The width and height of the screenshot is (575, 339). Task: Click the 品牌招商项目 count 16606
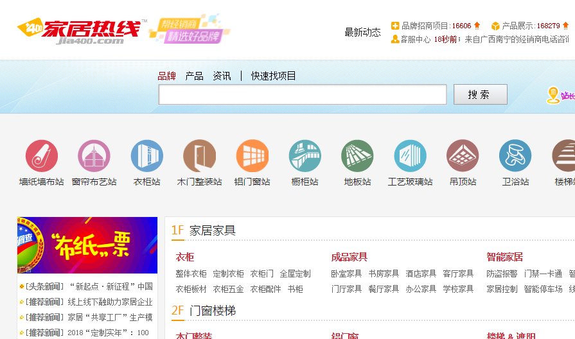pos(461,26)
